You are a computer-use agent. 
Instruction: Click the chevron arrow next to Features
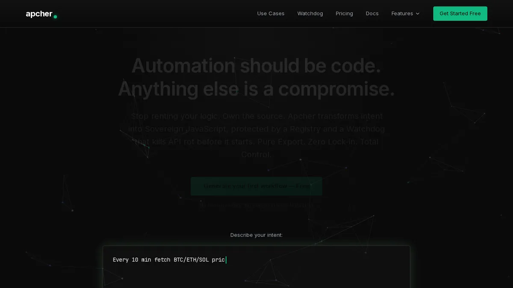pos(418,14)
